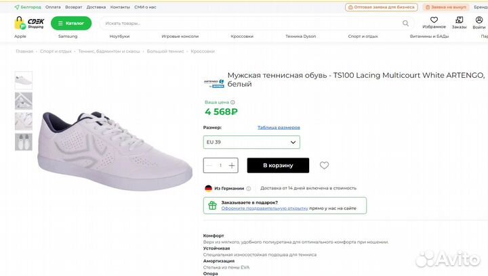Viewport: 488px width, 276px height.
Task: Open the Заказы orders icon
Action: (460, 21)
